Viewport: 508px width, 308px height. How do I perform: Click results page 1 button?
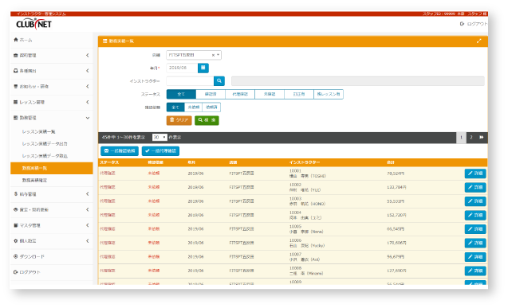click(x=461, y=138)
